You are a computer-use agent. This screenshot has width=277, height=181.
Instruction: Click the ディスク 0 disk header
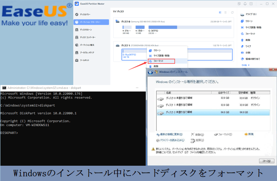point(140,22)
